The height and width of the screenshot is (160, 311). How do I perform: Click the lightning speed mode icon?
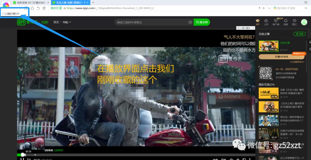[259, 8]
